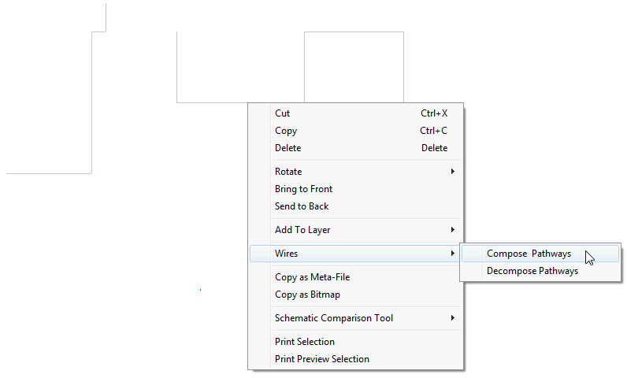Select Compose Pathways in the submenu
This screenshot has width=627, height=378.
tap(529, 254)
